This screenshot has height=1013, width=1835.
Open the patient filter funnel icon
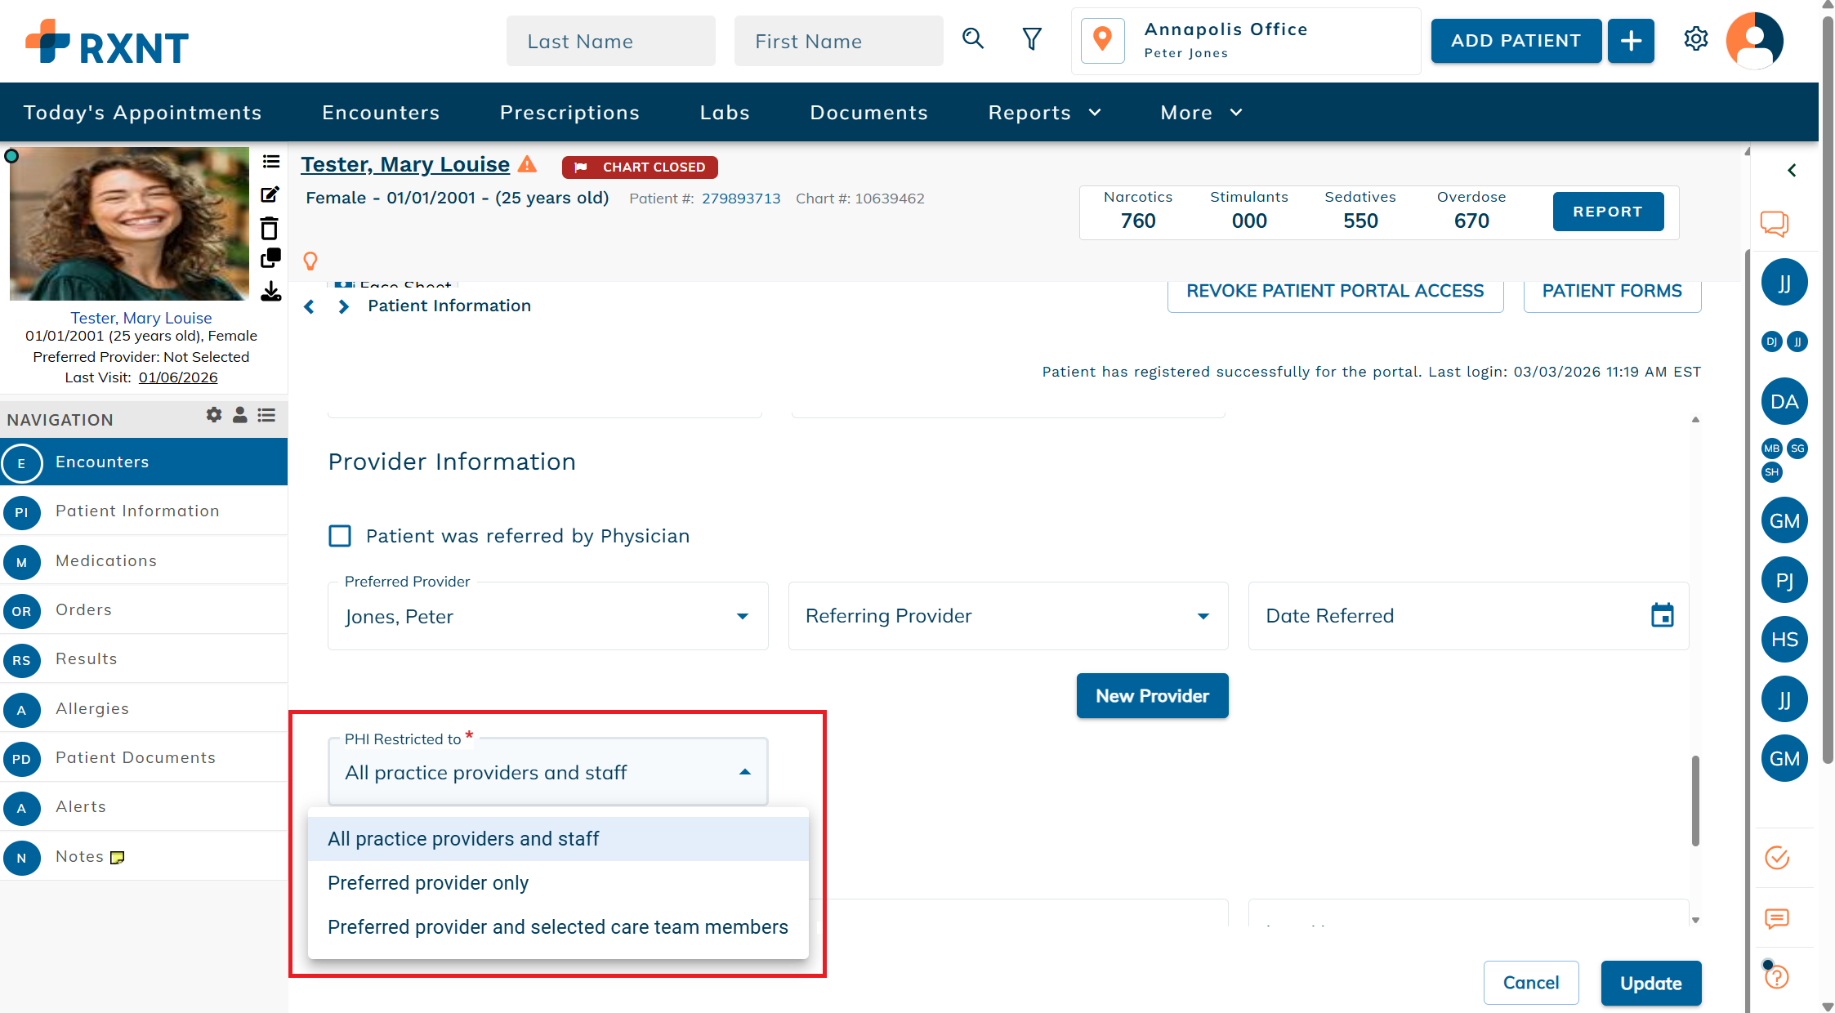tap(1032, 39)
